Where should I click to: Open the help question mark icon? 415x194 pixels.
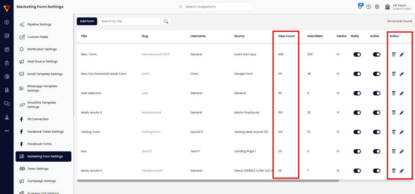368,7
